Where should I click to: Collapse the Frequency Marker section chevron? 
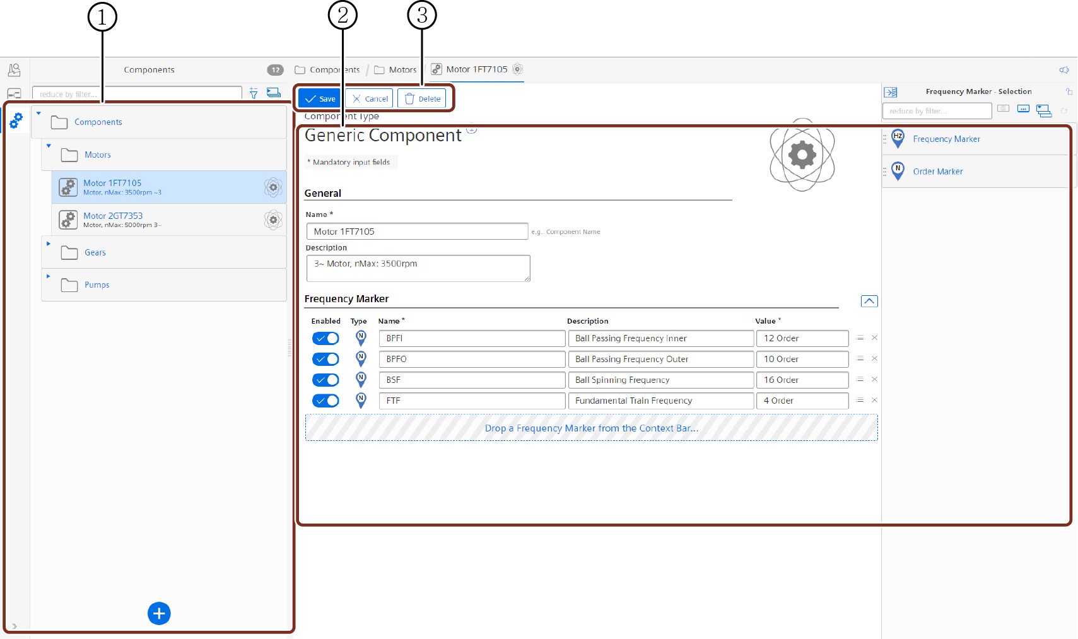(x=869, y=301)
